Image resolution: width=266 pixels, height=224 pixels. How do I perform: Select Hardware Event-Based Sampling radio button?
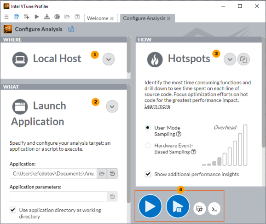click(x=148, y=145)
